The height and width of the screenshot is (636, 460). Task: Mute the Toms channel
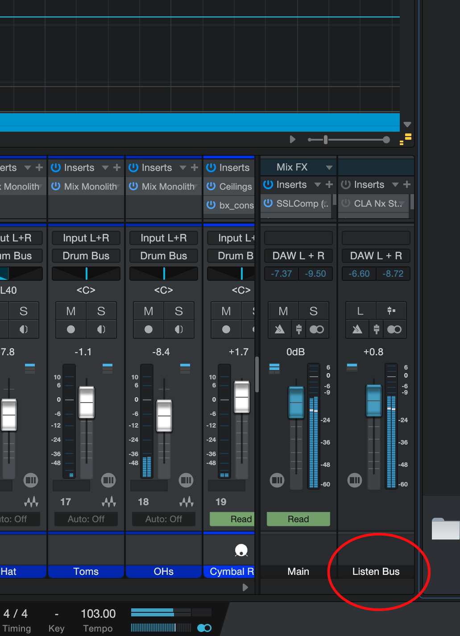tap(70, 311)
